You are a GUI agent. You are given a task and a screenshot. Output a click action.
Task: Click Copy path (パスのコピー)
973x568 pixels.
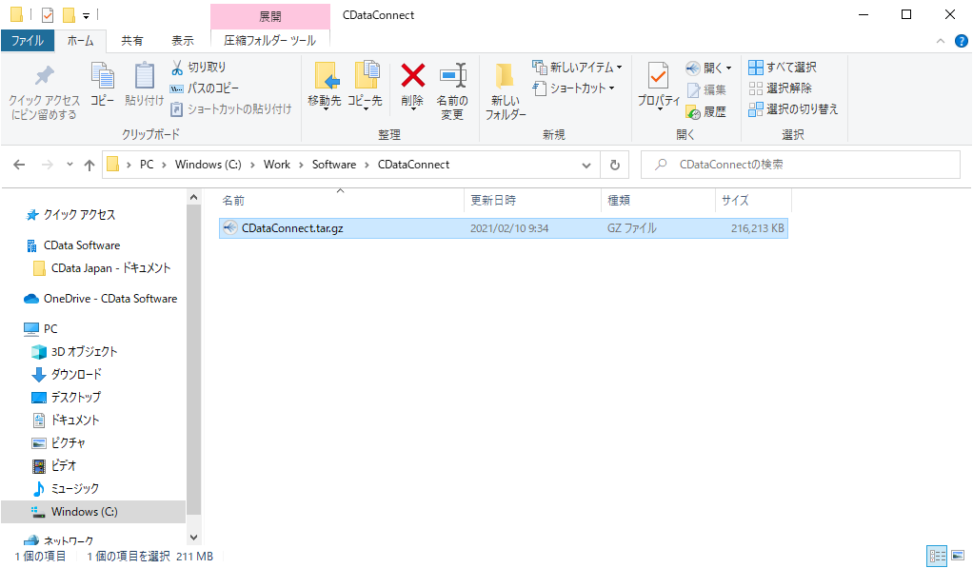point(204,88)
